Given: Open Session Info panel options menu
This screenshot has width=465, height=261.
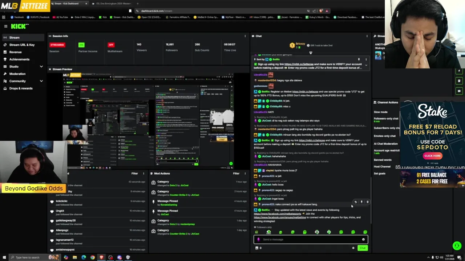Looking at the screenshot, I should pos(245,36).
